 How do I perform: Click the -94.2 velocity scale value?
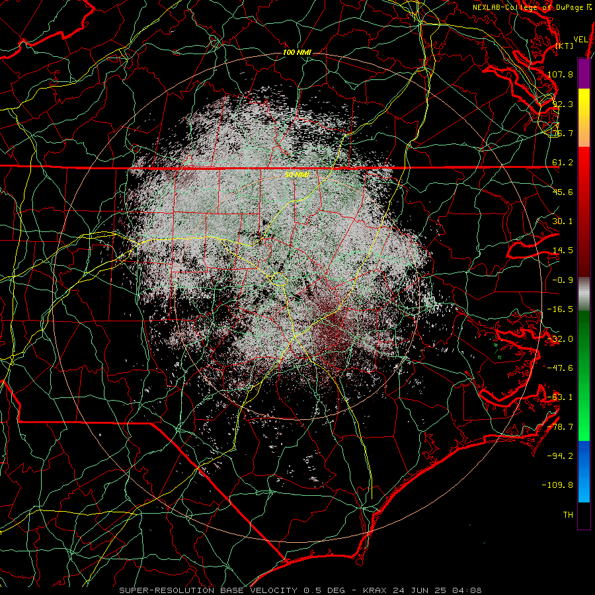coord(560,456)
